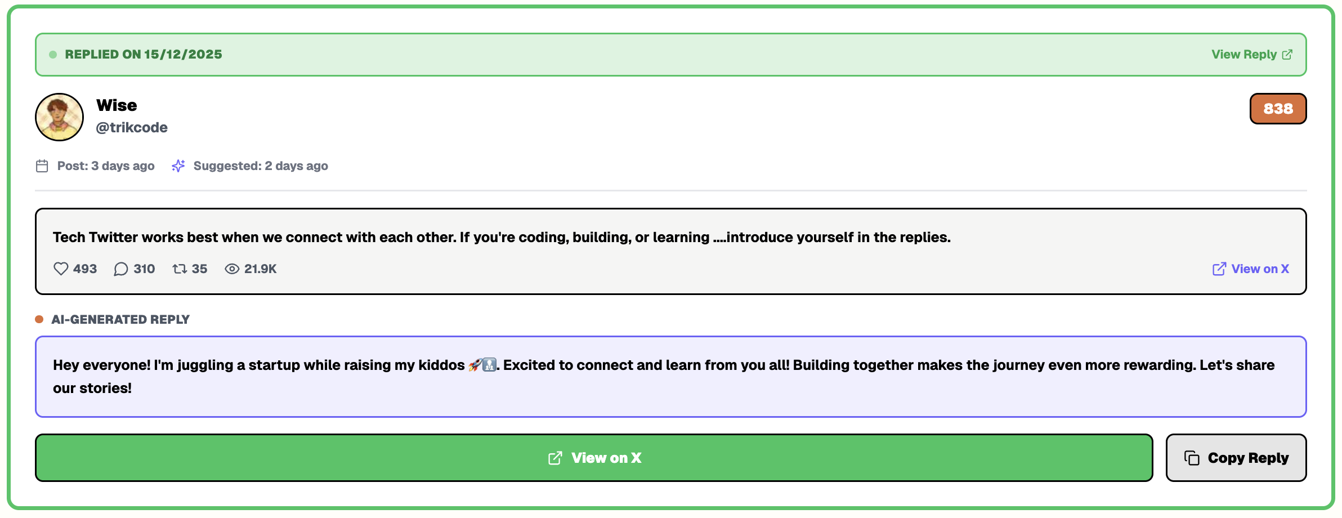Open Wise's profile avatar
Image resolution: width=1342 pixels, height=518 pixels.
(x=59, y=117)
